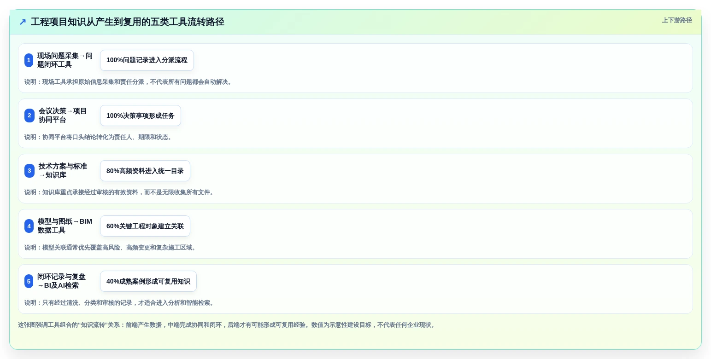711x359 pixels.
Task: Select the number 4 step badge
Action: tap(29, 226)
